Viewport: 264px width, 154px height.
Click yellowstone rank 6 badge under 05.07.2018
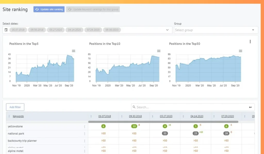point(103,126)
